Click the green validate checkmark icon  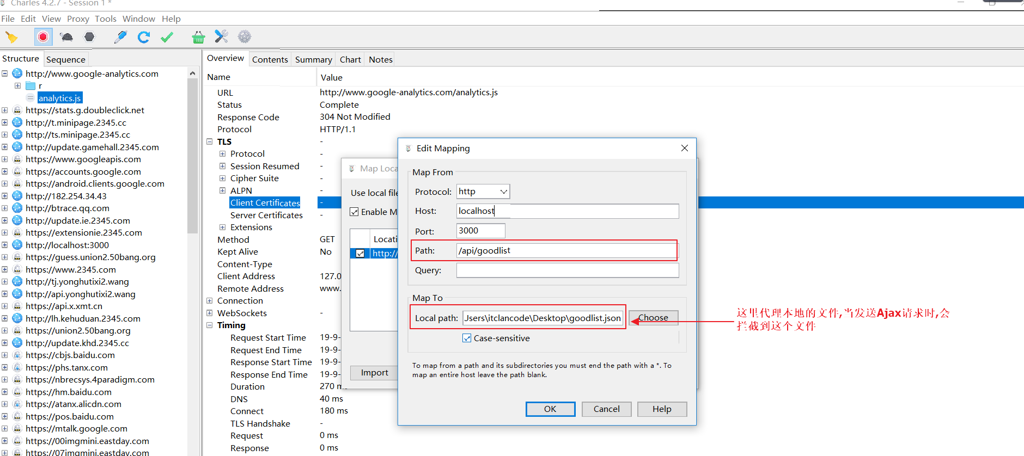167,37
